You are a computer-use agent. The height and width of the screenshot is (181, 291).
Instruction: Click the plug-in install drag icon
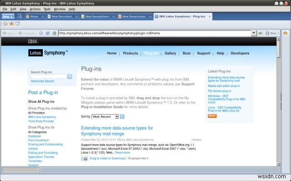85,158
